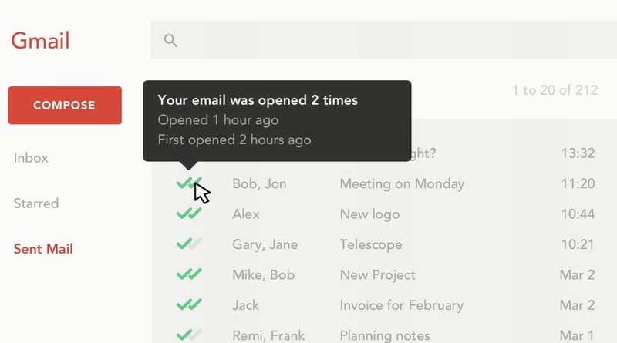Click double checkmark beside Mike, Bob
Image resolution: width=617 pixels, height=343 pixels.
pos(189,274)
